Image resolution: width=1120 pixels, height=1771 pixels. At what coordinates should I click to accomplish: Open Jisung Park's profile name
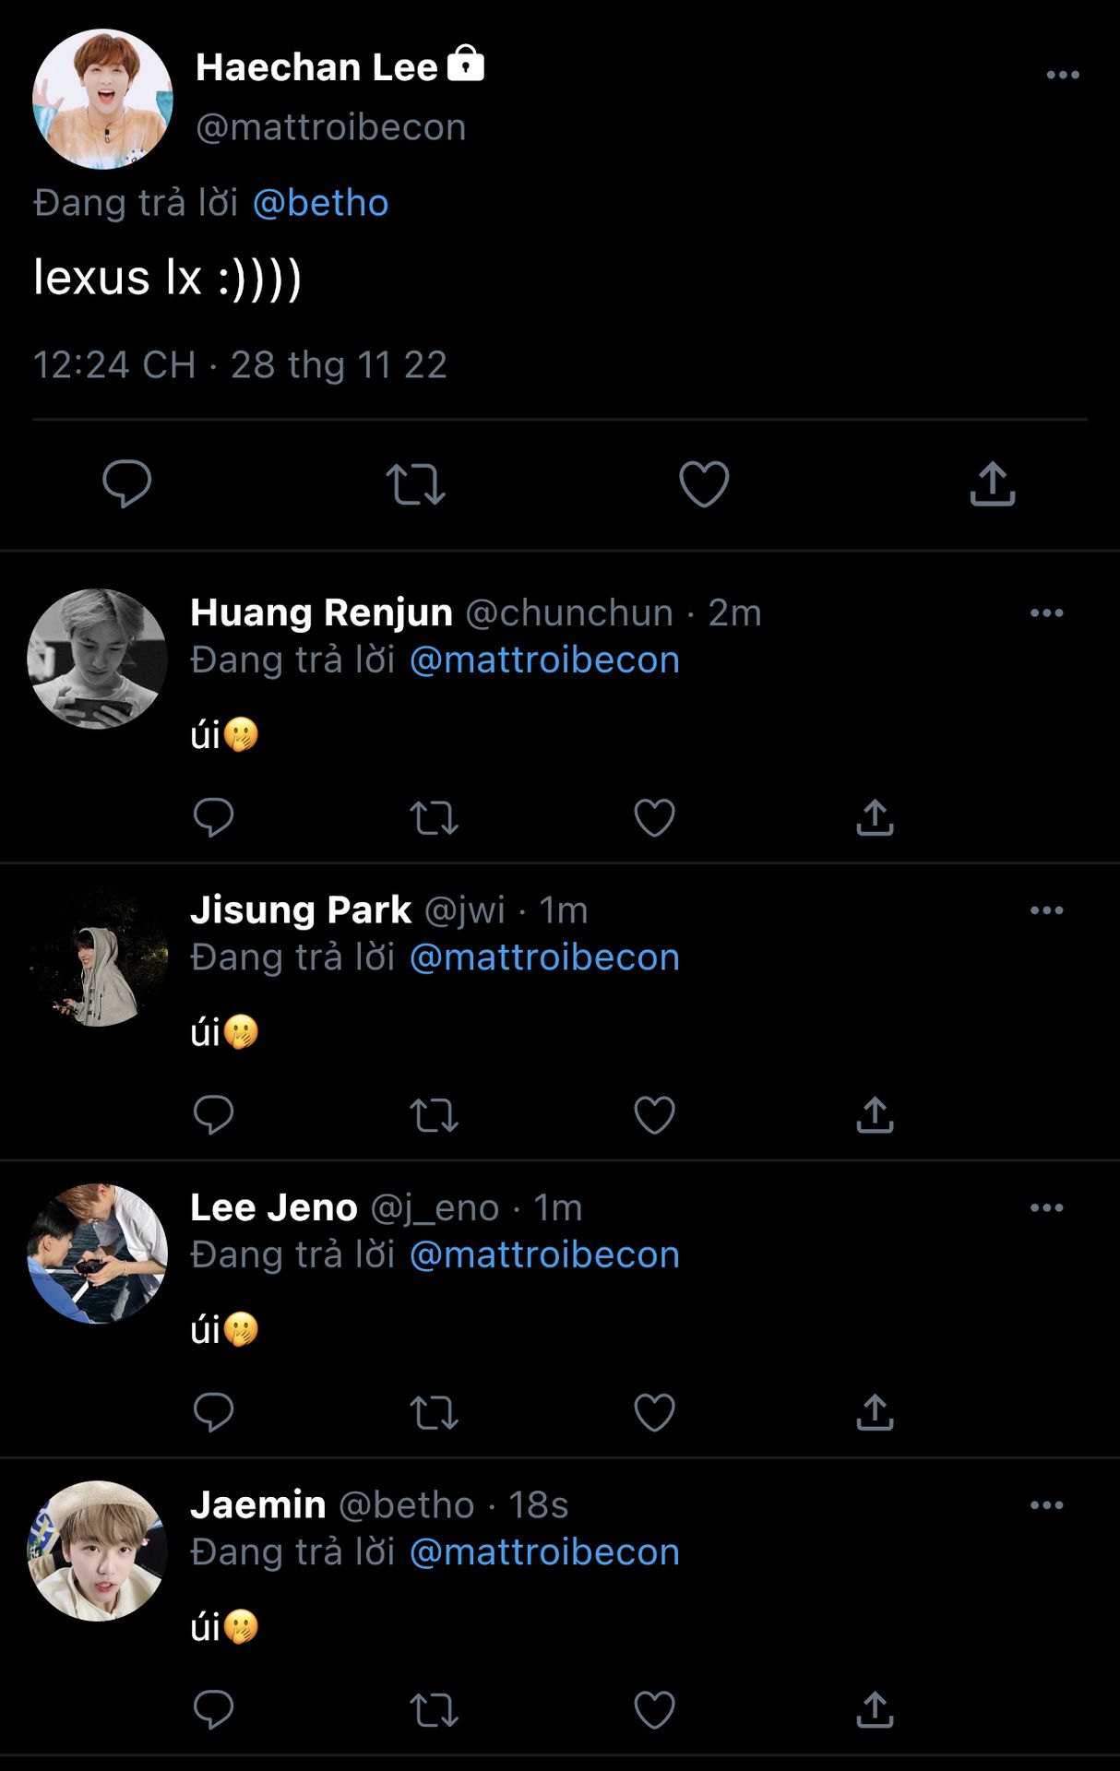click(x=301, y=910)
